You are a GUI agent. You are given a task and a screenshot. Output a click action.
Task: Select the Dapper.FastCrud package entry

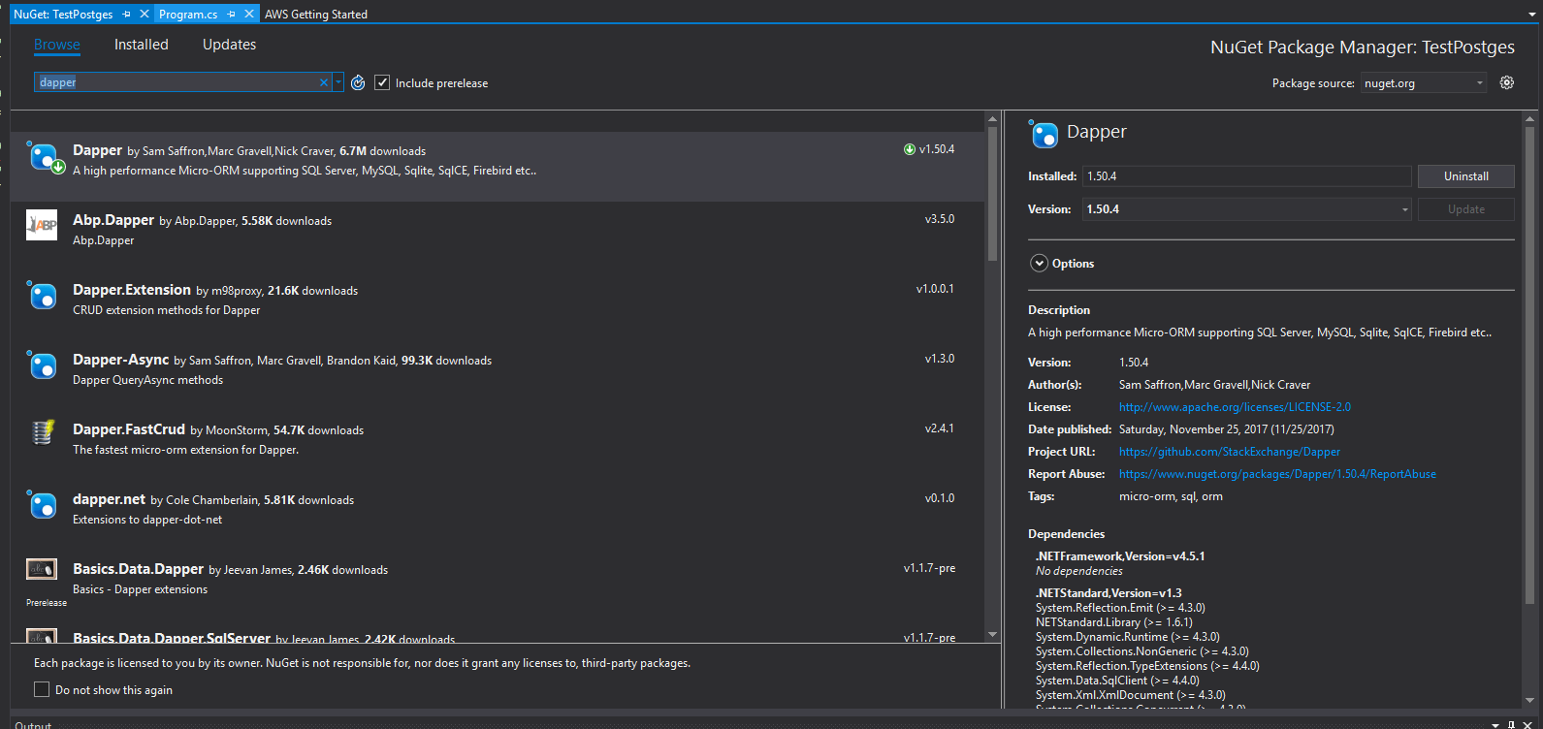pyautogui.click(x=497, y=446)
